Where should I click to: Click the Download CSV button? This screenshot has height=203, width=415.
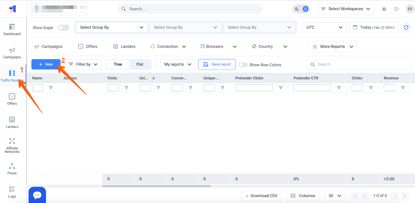(261, 196)
